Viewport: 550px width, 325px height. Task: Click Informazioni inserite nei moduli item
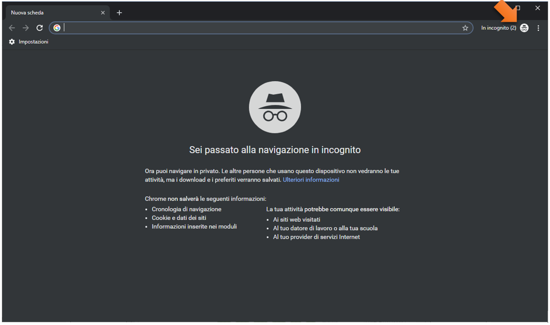(x=194, y=226)
